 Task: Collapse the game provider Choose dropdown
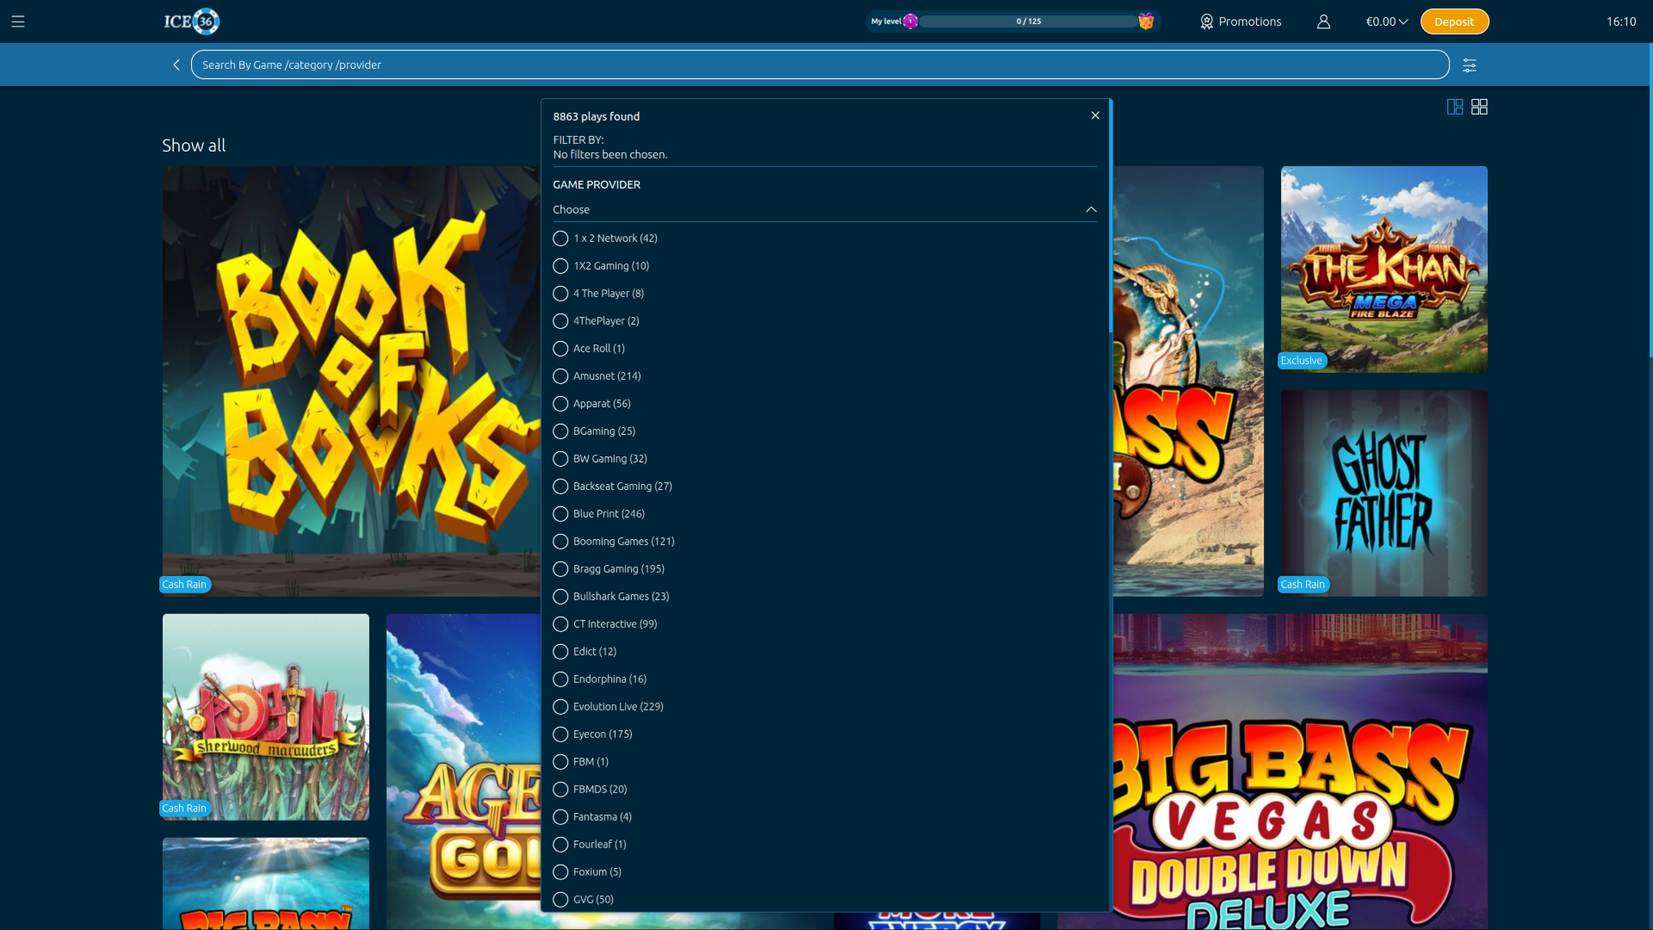point(1091,210)
